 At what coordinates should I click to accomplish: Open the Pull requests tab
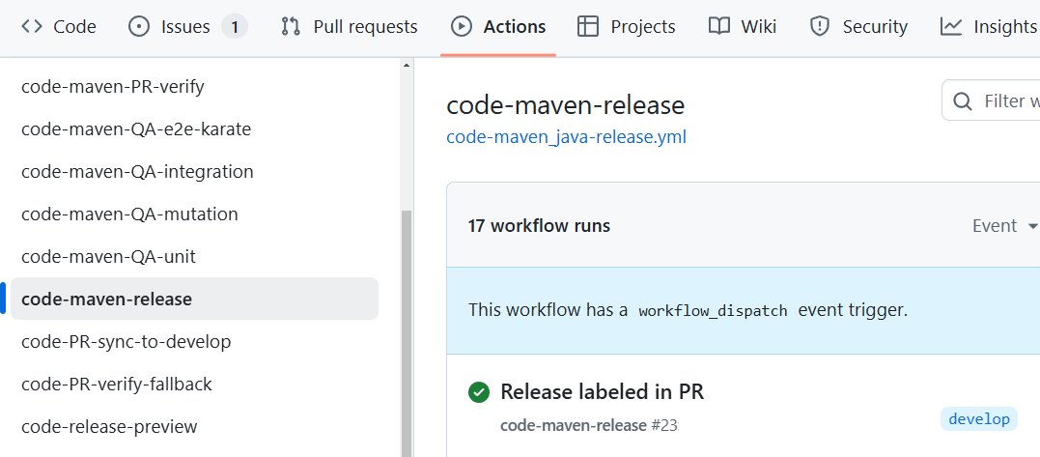coord(349,26)
